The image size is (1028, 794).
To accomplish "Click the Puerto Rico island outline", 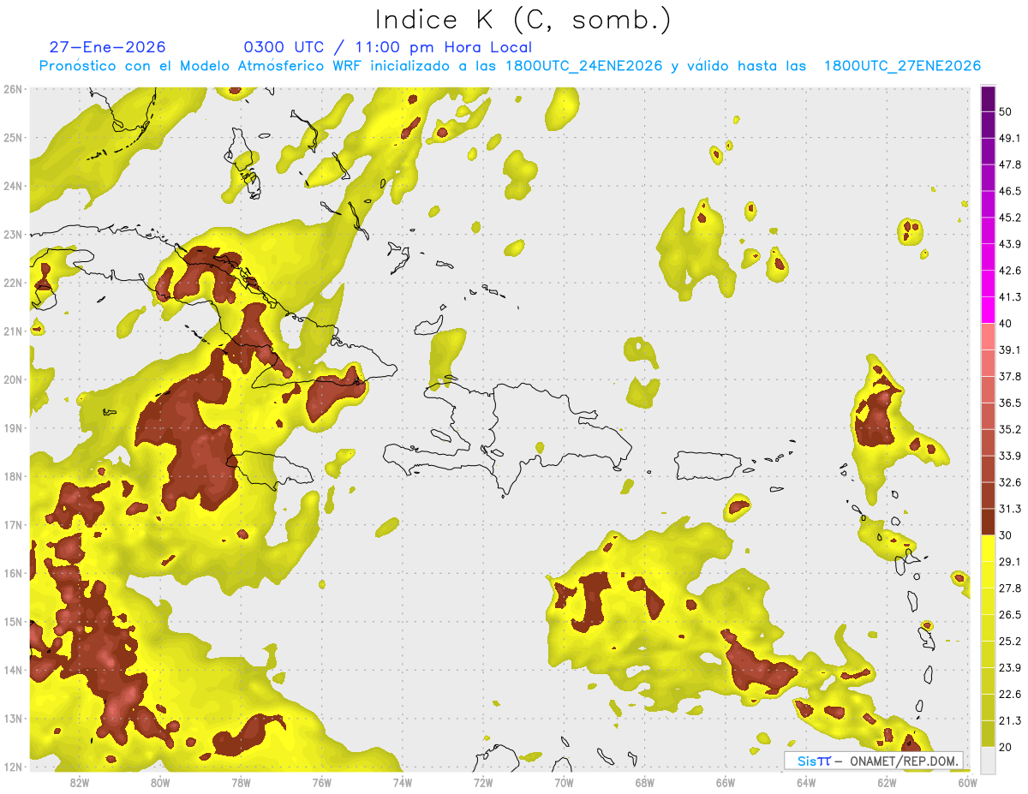I will 709,465.
